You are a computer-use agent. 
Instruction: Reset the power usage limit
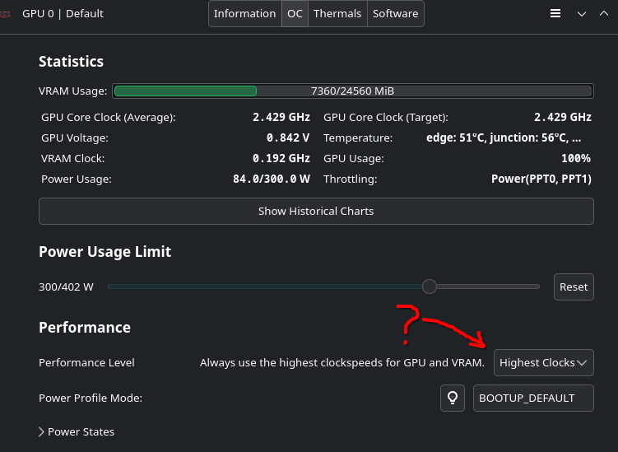pyautogui.click(x=573, y=287)
